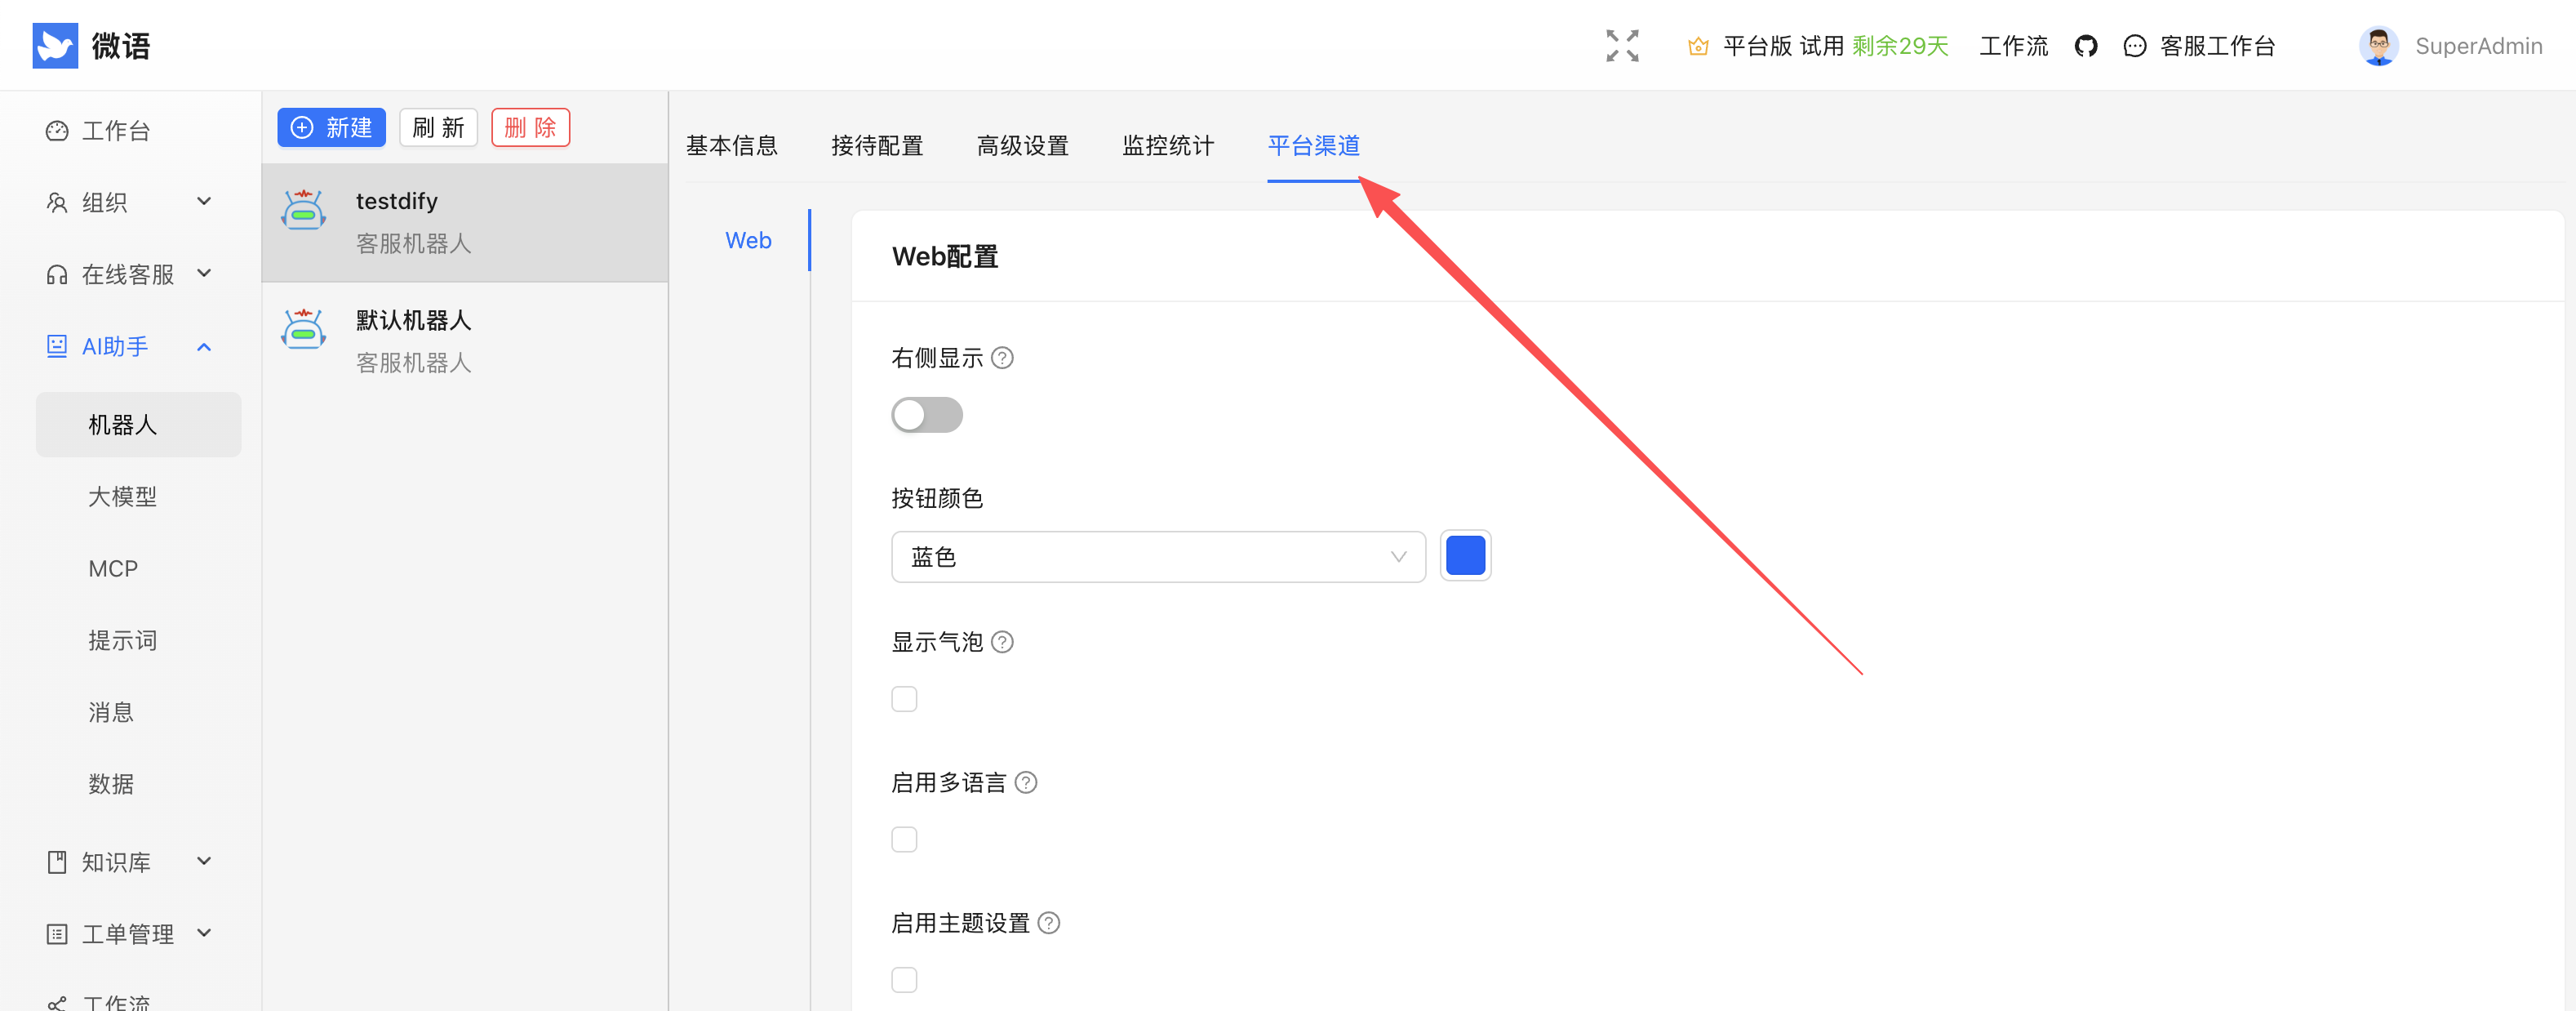Open the GitHub icon link
Viewport: 2576px width, 1011px height.
tap(2085, 46)
